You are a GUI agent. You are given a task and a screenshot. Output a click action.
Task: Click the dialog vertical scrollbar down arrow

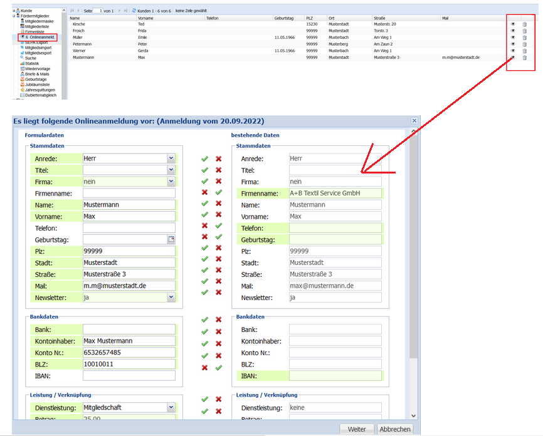[413, 415]
